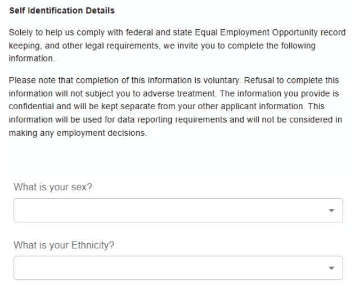Click the sex dropdown arrow icon
This screenshot has width=359, height=286.
331,211
